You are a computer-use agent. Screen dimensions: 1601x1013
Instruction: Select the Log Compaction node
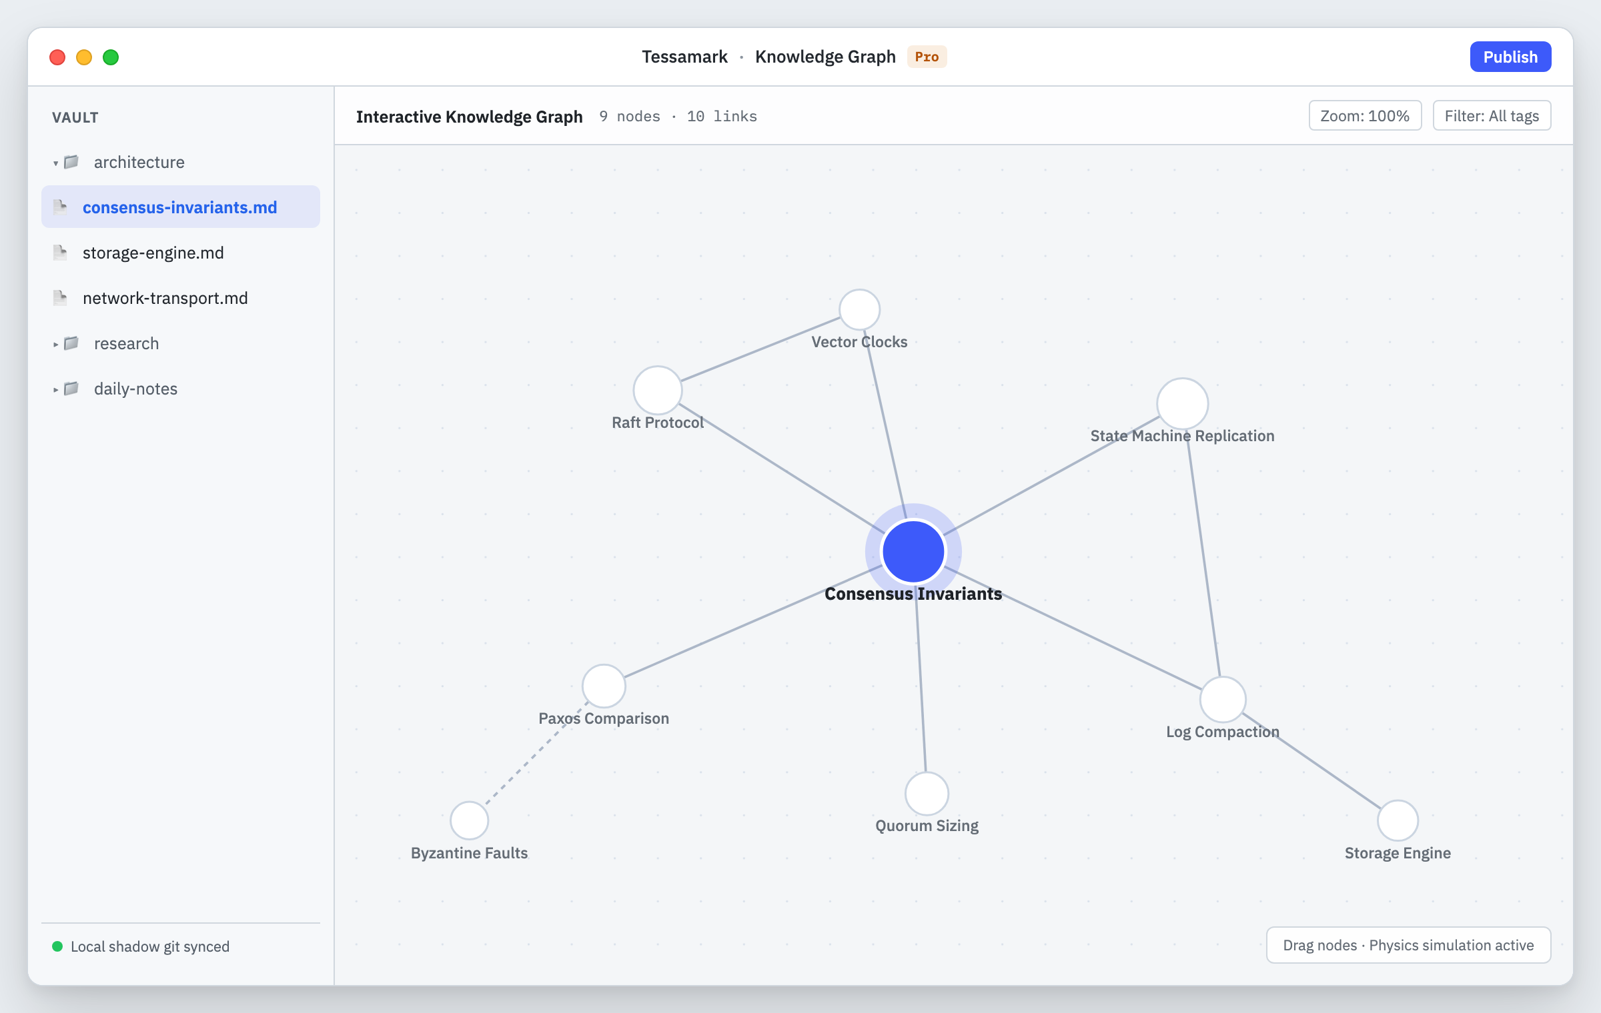1223,700
